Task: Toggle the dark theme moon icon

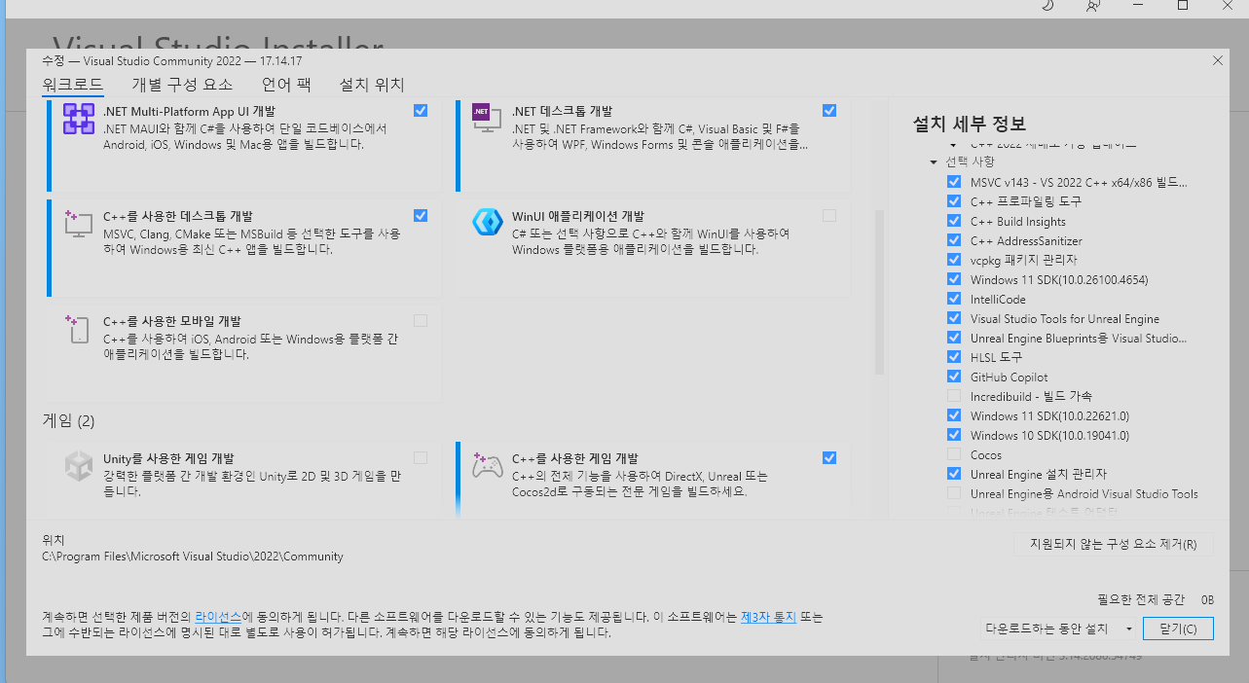Action: tap(1047, 5)
